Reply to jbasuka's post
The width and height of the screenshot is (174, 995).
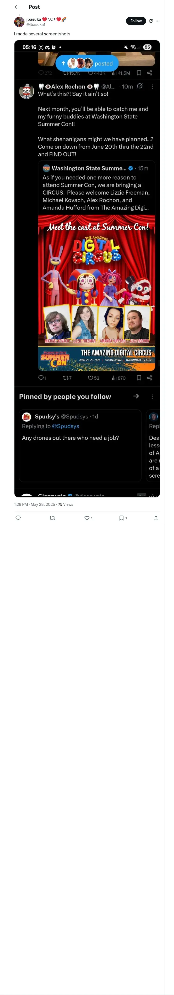click(x=18, y=518)
